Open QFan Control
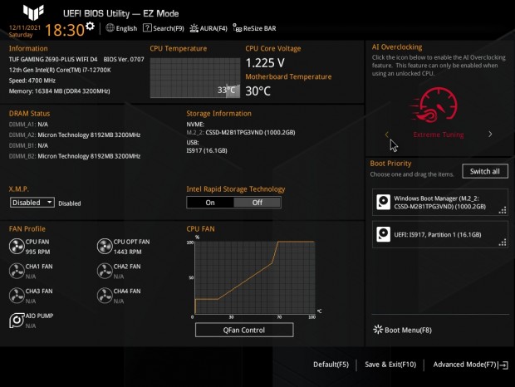Image resolution: width=515 pixels, height=387 pixels. pos(244,330)
